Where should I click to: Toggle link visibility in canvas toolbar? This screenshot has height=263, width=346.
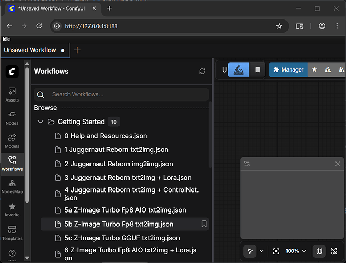pos(334,251)
